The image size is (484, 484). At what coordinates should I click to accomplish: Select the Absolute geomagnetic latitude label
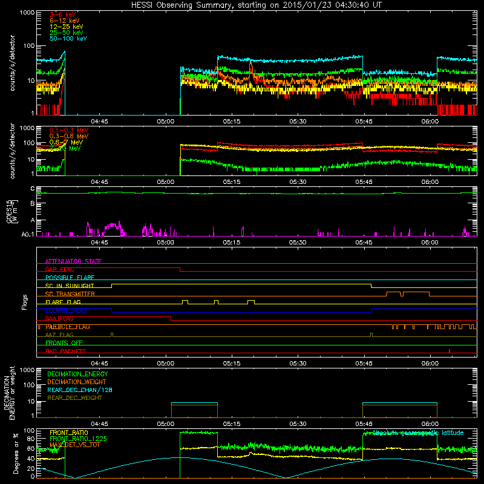418,433
